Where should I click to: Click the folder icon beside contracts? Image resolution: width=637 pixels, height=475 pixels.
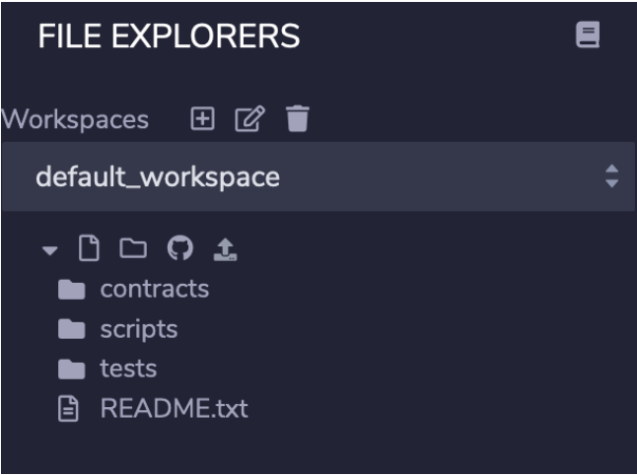click(x=72, y=290)
